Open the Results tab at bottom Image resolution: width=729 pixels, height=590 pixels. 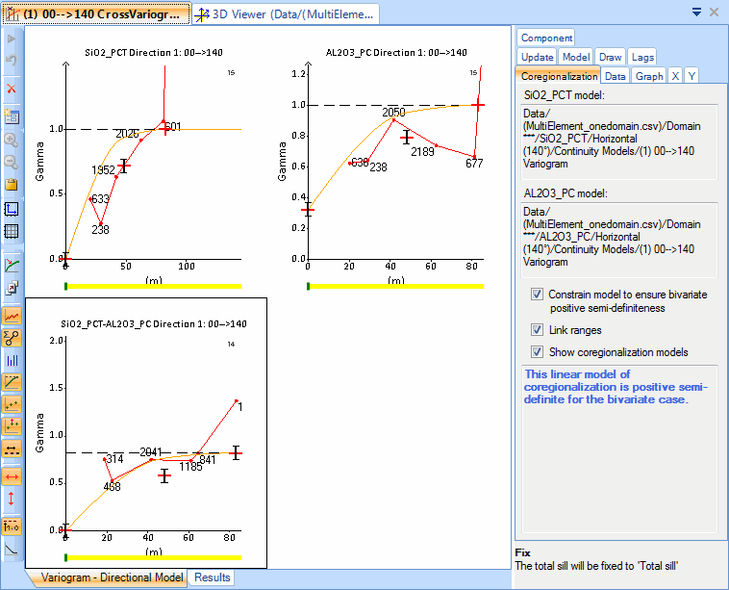[211, 577]
